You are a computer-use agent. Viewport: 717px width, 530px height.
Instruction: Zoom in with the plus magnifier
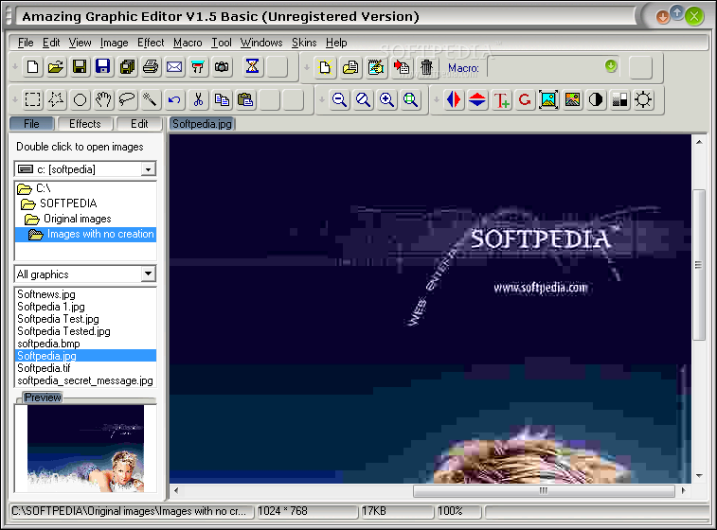point(386,99)
